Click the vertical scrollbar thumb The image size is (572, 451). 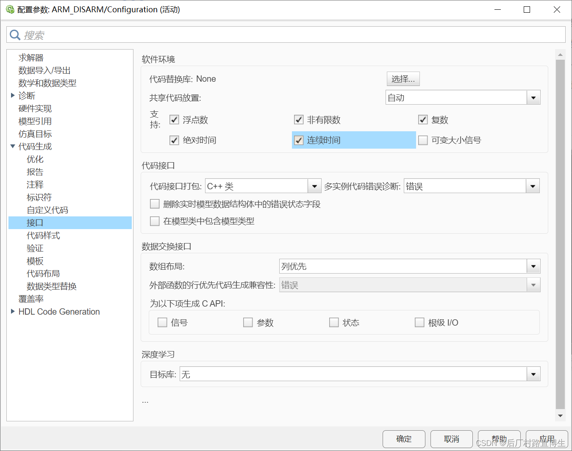[x=560, y=235]
